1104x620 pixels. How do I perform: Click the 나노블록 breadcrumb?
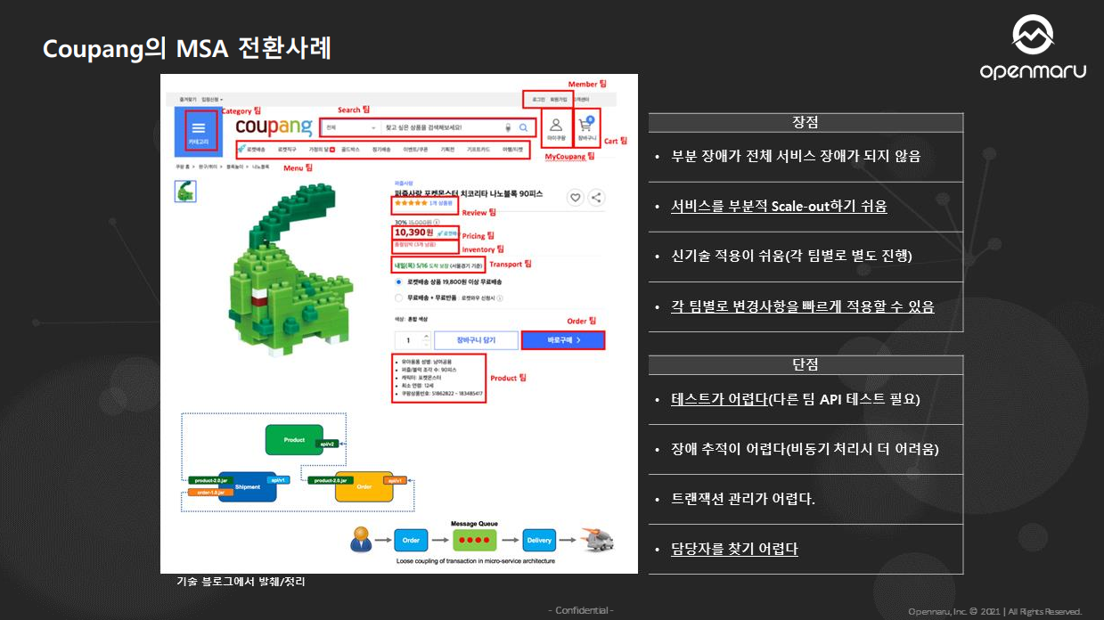tap(261, 167)
